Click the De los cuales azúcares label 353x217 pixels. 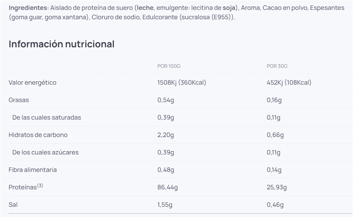[45, 152]
